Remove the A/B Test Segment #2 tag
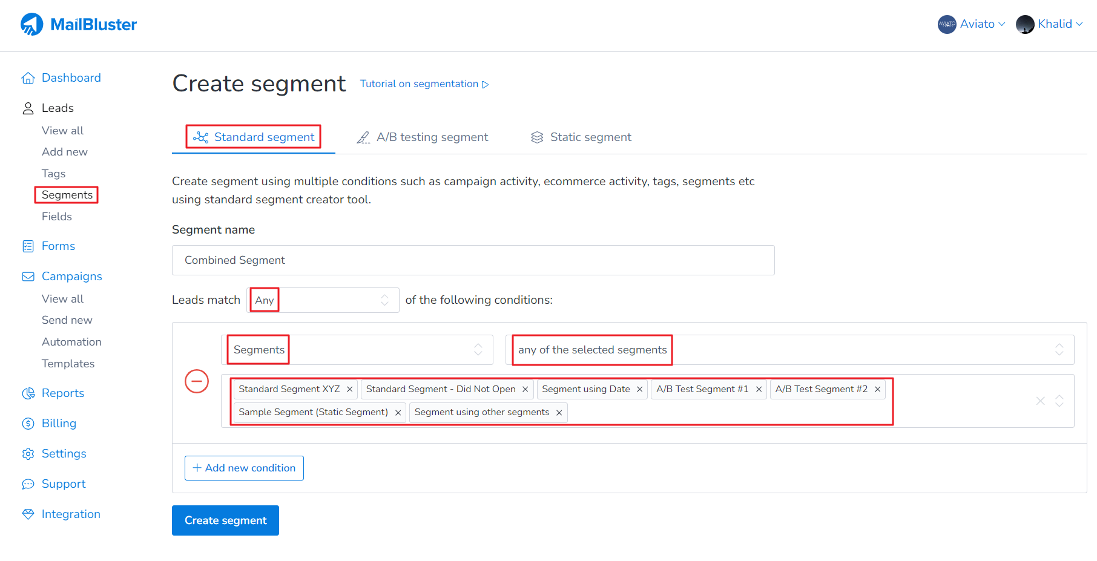Viewport: 1097px width, 561px height. pos(877,389)
